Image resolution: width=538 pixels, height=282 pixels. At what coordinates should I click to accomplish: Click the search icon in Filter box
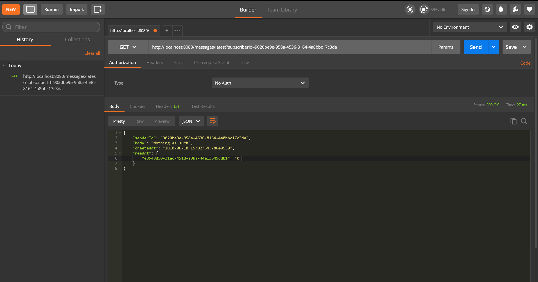(9, 27)
